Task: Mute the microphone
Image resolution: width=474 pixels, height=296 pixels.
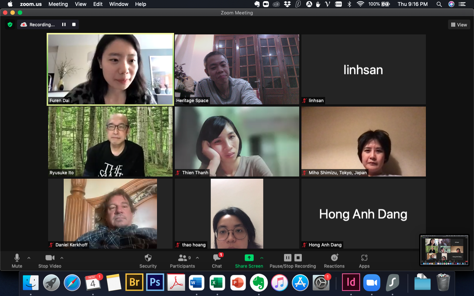Action: pos(17,258)
